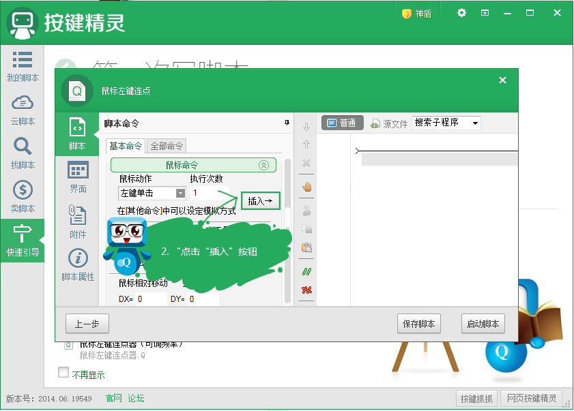Switch to the 全部命令 tab

pos(167,146)
